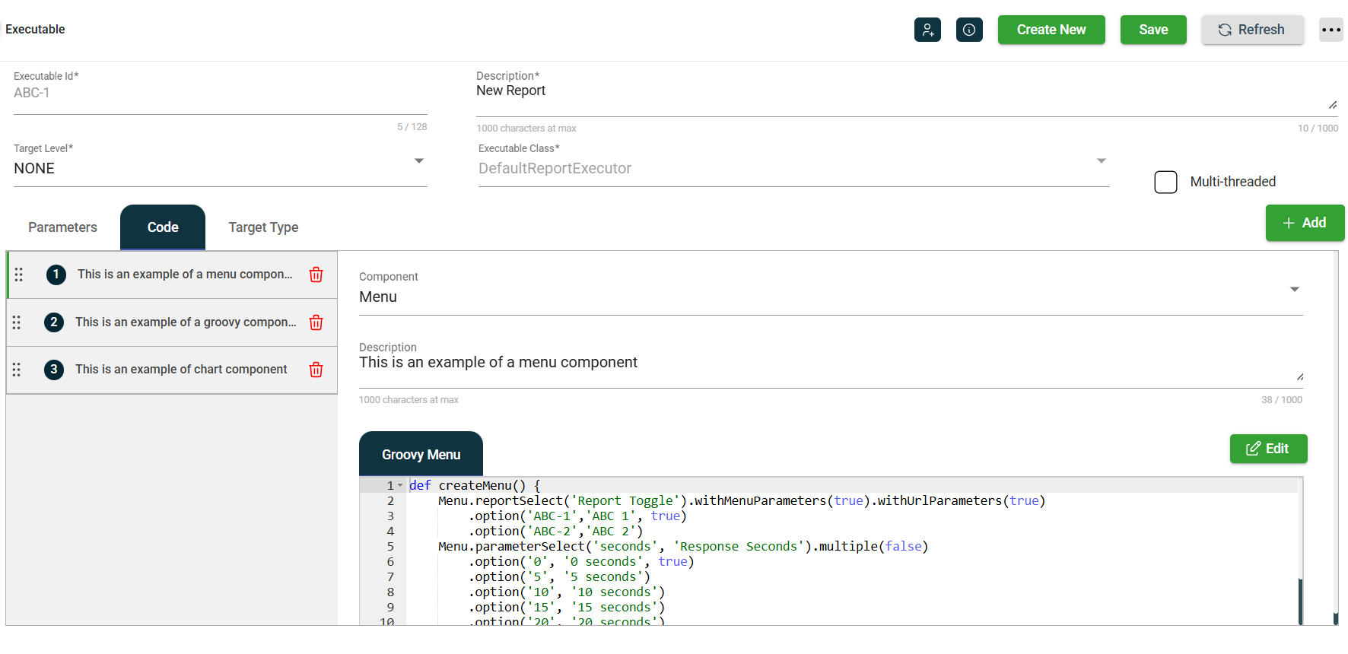Image resolution: width=1348 pixels, height=654 pixels.
Task: Expand the Target Level dropdown
Action: coord(418,161)
